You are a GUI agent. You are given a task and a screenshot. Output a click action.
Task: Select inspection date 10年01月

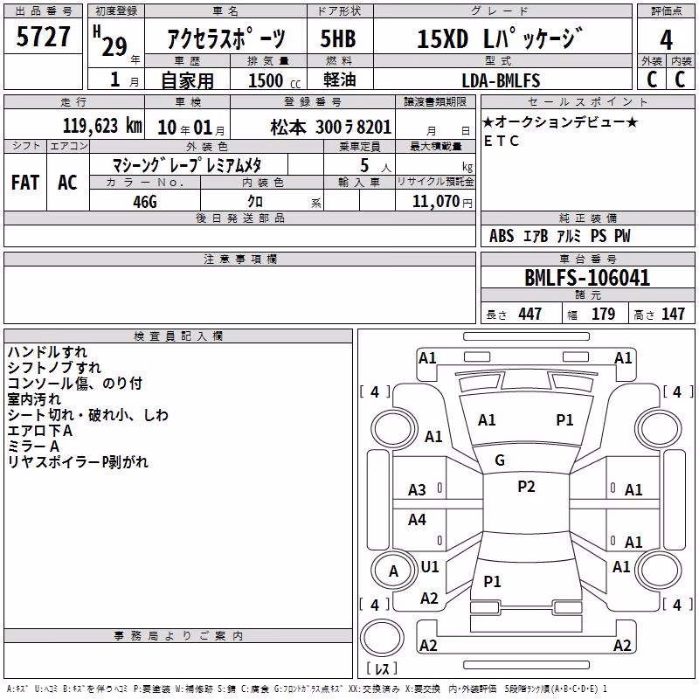pyautogui.click(x=191, y=128)
